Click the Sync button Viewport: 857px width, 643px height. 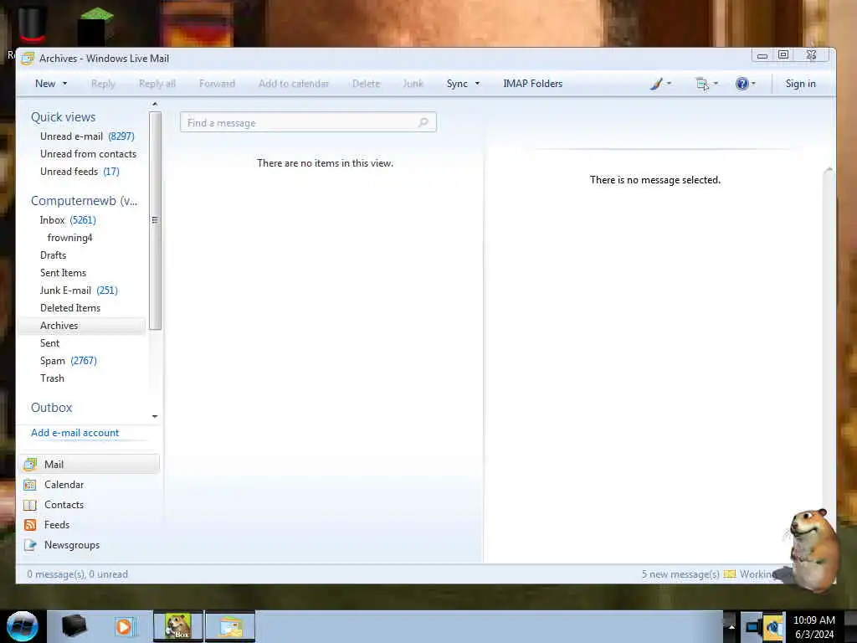pyautogui.click(x=457, y=84)
